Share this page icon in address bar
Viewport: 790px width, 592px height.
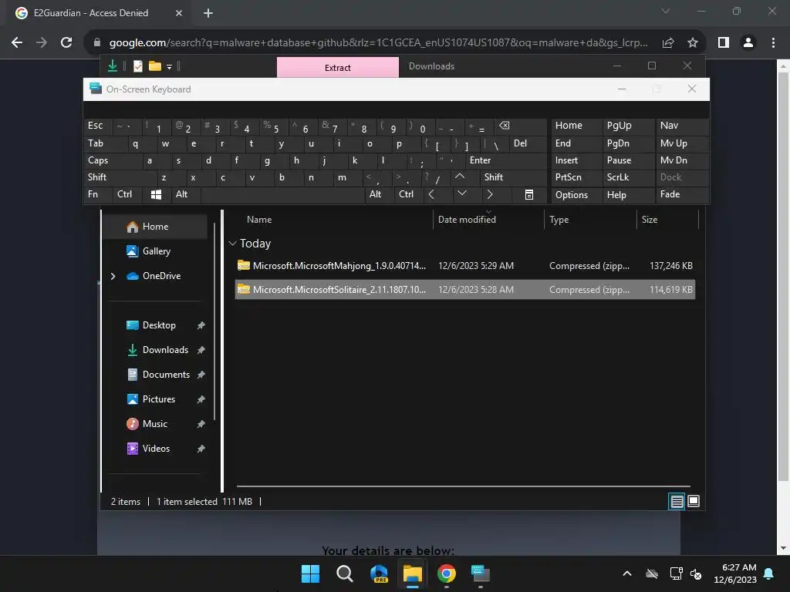coord(668,43)
